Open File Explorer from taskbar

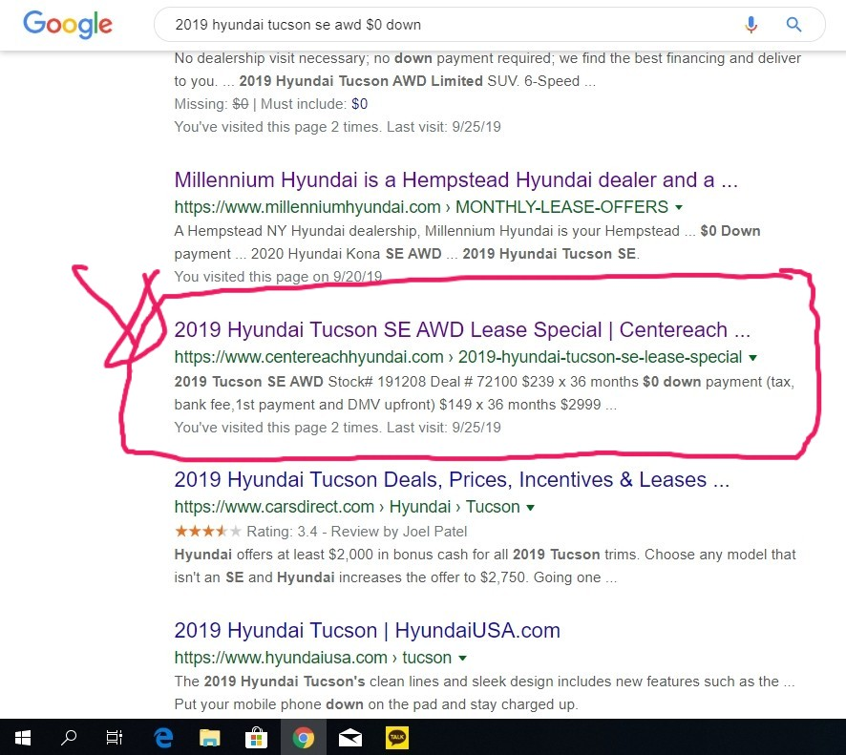click(x=210, y=737)
